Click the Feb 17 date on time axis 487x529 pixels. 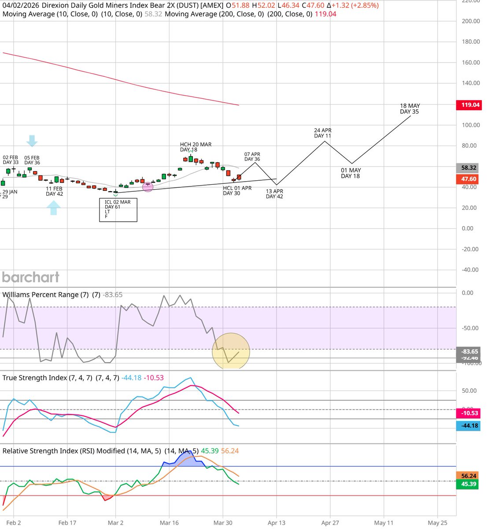67,523
